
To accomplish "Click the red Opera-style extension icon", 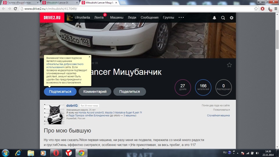I will [262, 9].
